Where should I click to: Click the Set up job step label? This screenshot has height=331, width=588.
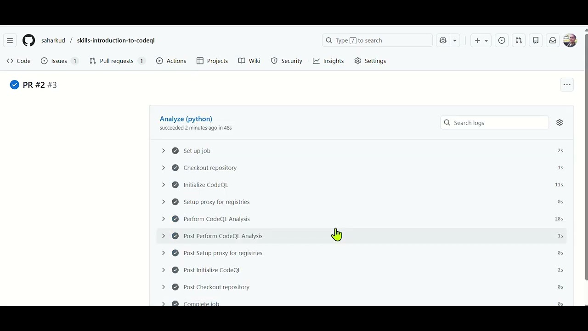click(197, 151)
